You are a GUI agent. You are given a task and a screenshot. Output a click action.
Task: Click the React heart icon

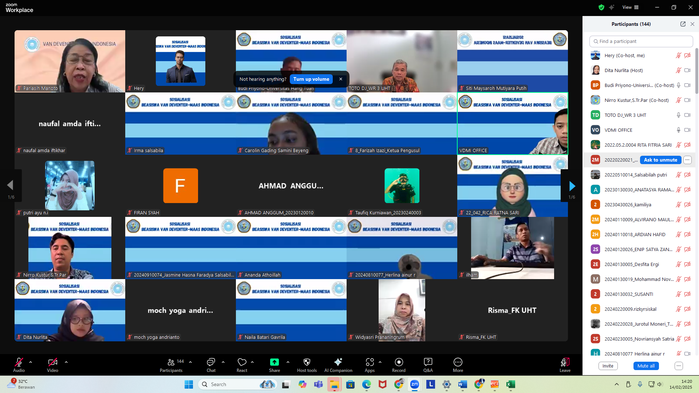[242, 362]
